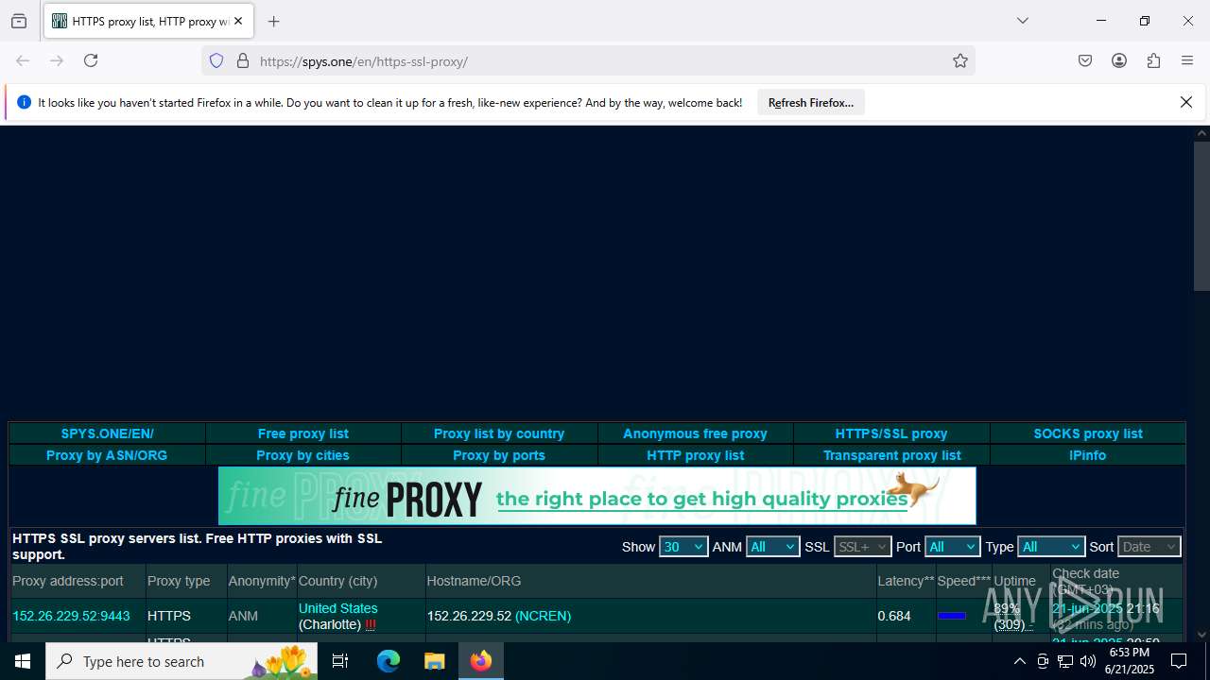Open File Explorer from taskbar
Viewport: 1210px width, 680px height.
[434, 661]
